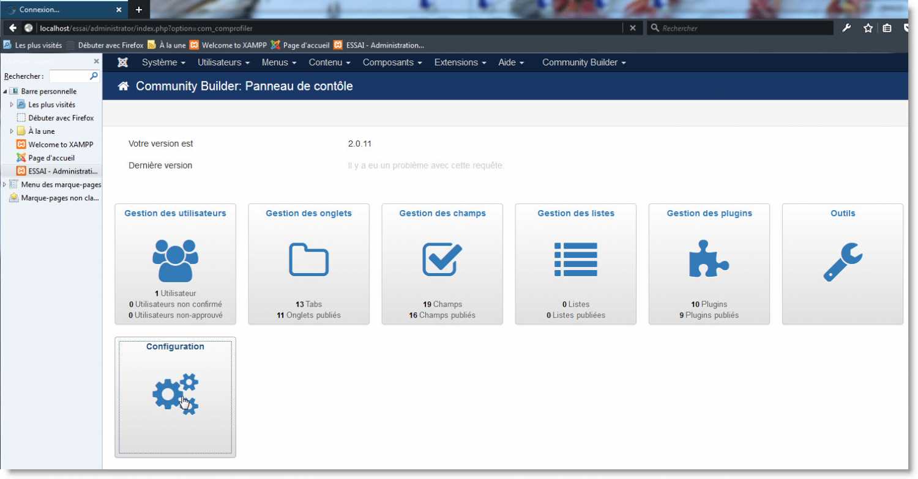Open Contenu dropdown menu
The image size is (918, 479).
click(x=329, y=62)
